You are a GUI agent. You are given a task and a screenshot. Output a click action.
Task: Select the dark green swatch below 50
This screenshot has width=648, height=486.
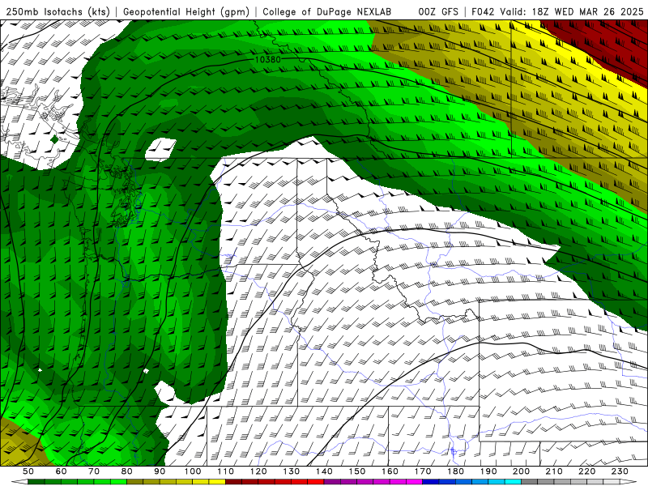36,482
